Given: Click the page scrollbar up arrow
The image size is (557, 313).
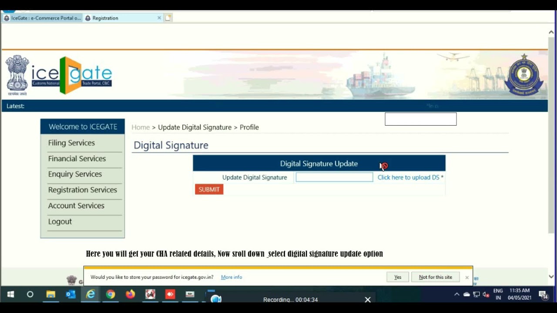Looking at the screenshot, I should 551,32.
